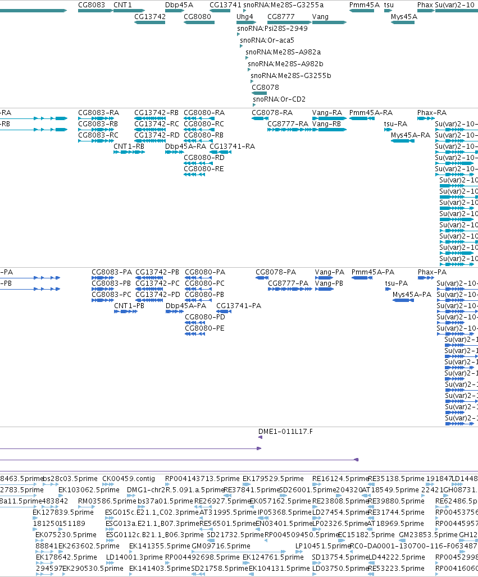Click the Vang-RB transcript label

click(x=327, y=123)
